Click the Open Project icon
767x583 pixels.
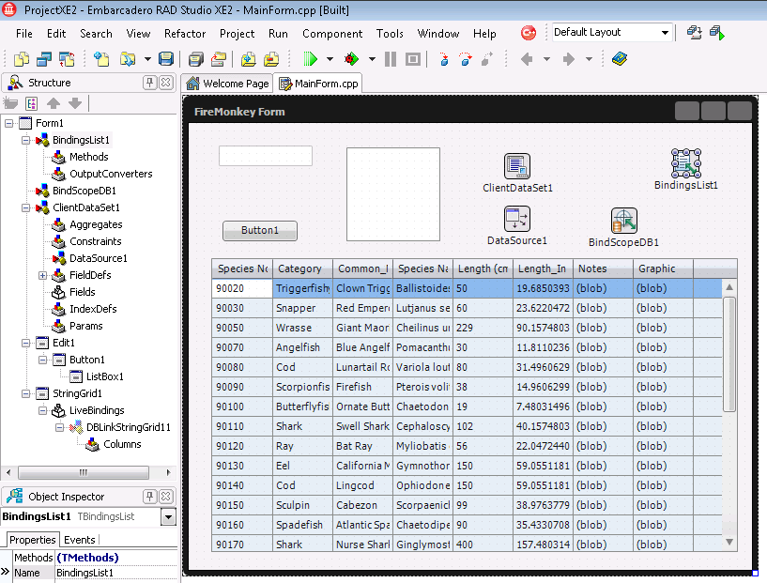pos(218,59)
